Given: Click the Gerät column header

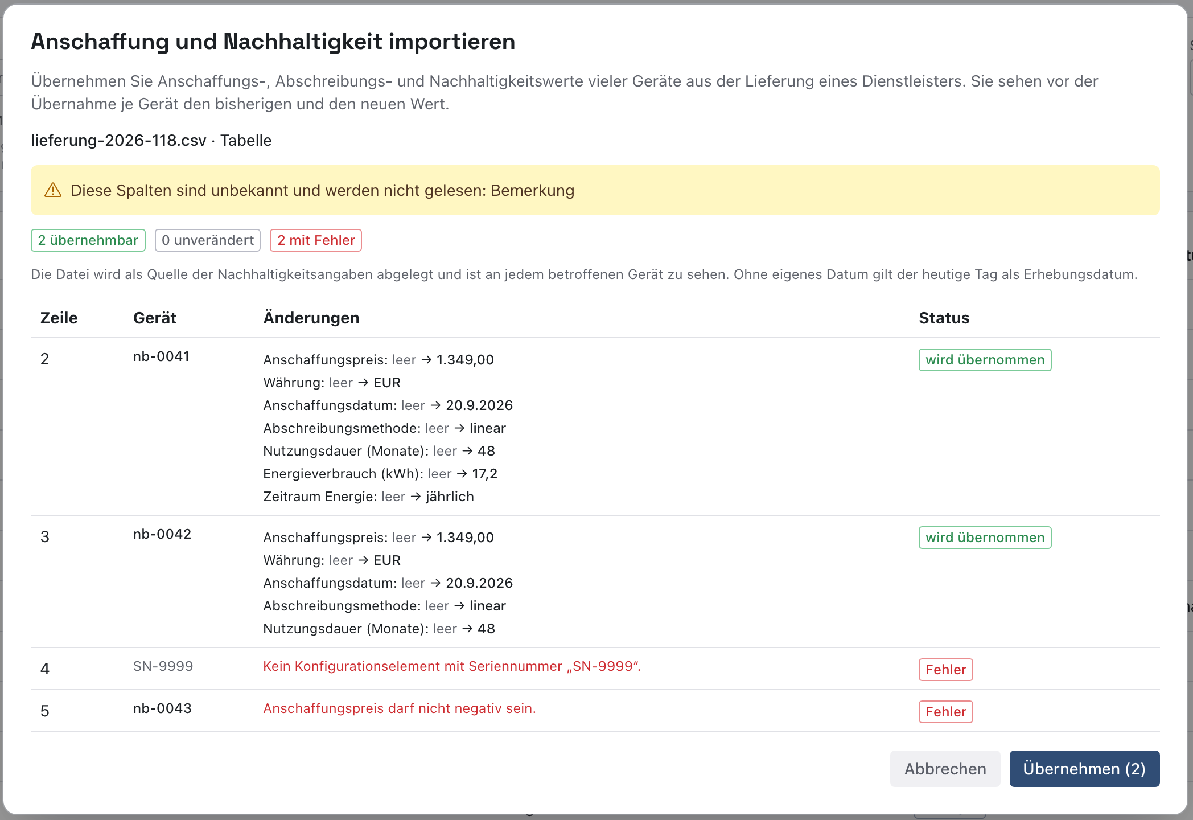Looking at the screenshot, I should [155, 318].
